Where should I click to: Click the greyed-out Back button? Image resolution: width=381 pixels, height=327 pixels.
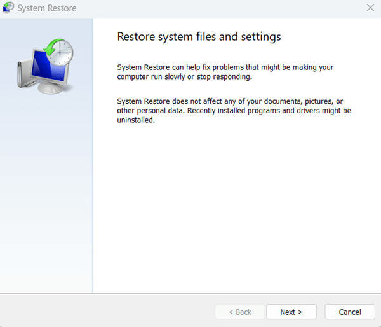239,312
